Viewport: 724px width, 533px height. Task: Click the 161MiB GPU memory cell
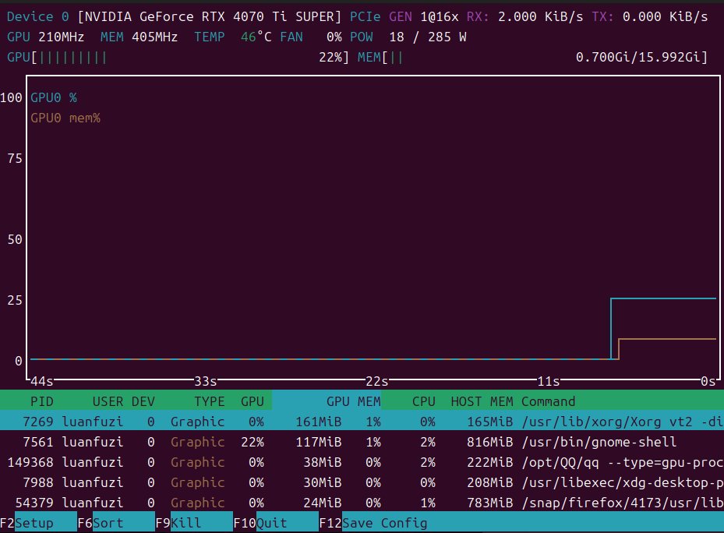[x=319, y=422]
